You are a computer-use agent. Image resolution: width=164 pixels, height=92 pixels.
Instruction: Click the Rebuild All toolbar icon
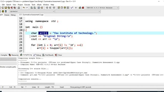pos(68,8)
